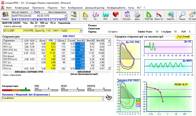Open the Калібрування menu
Screen dimensions: 196x116
[x=75, y=8]
